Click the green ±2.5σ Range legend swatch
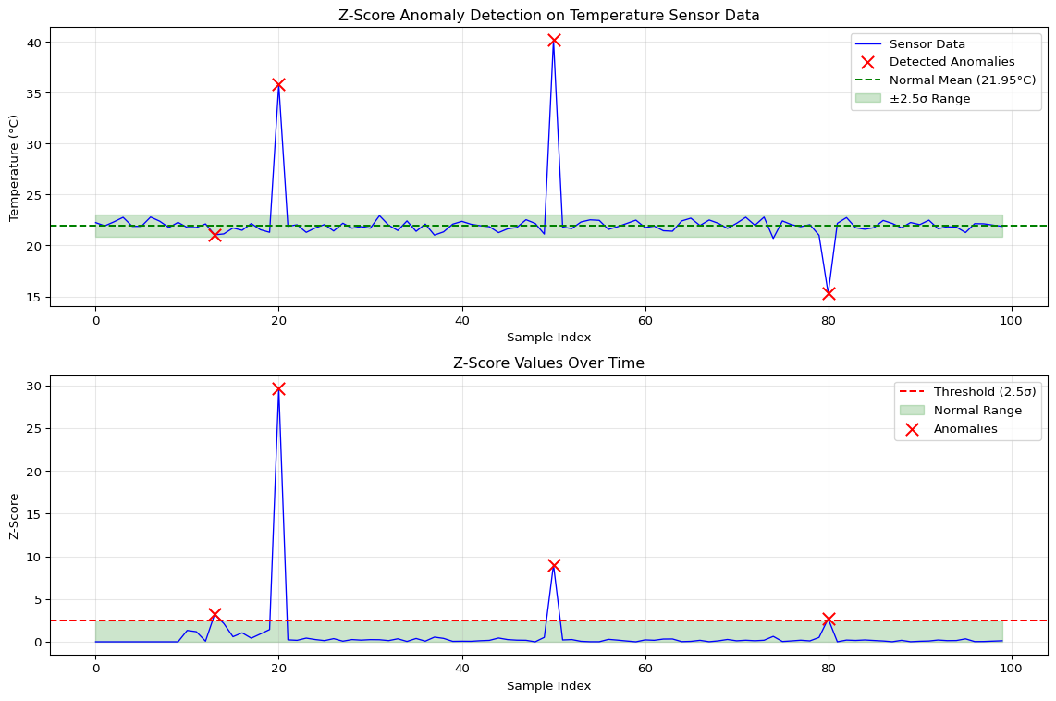The image size is (1056, 701). [868, 98]
